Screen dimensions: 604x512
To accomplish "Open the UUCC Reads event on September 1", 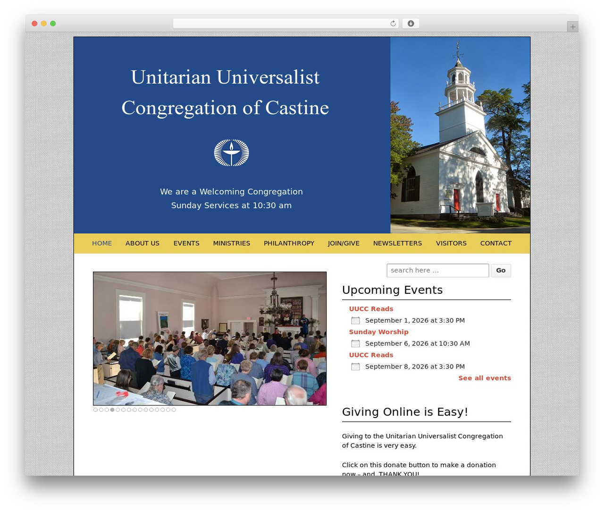I will coord(371,309).
